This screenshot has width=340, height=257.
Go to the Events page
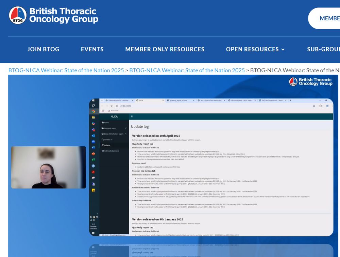click(92, 49)
